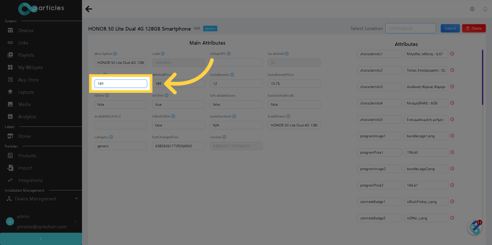Click the category field showing generic
This screenshot has width=492, height=245.
coord(121,146)
